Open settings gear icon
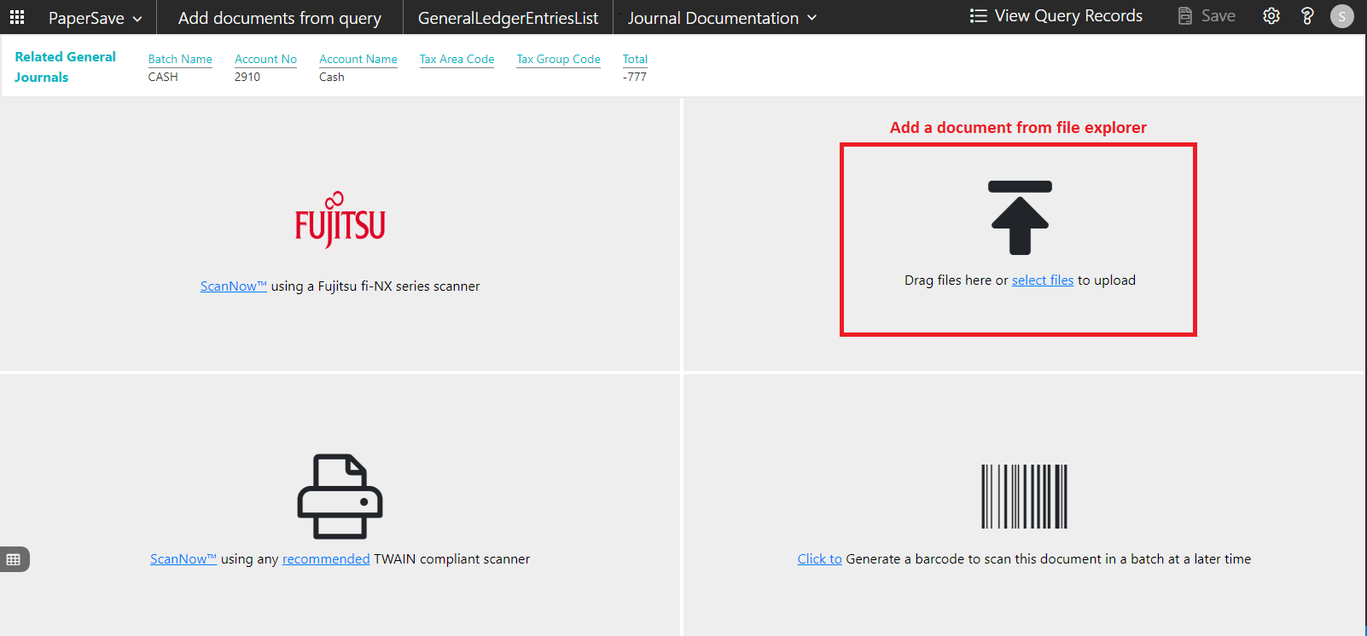 (1271, 16)
